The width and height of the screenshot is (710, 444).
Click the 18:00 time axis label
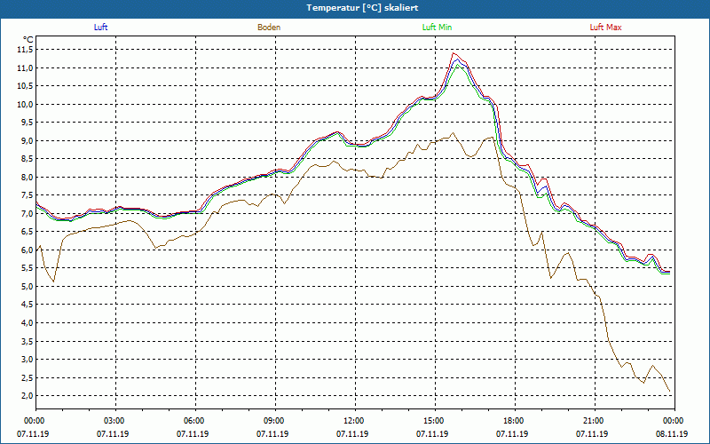(515, 421)
